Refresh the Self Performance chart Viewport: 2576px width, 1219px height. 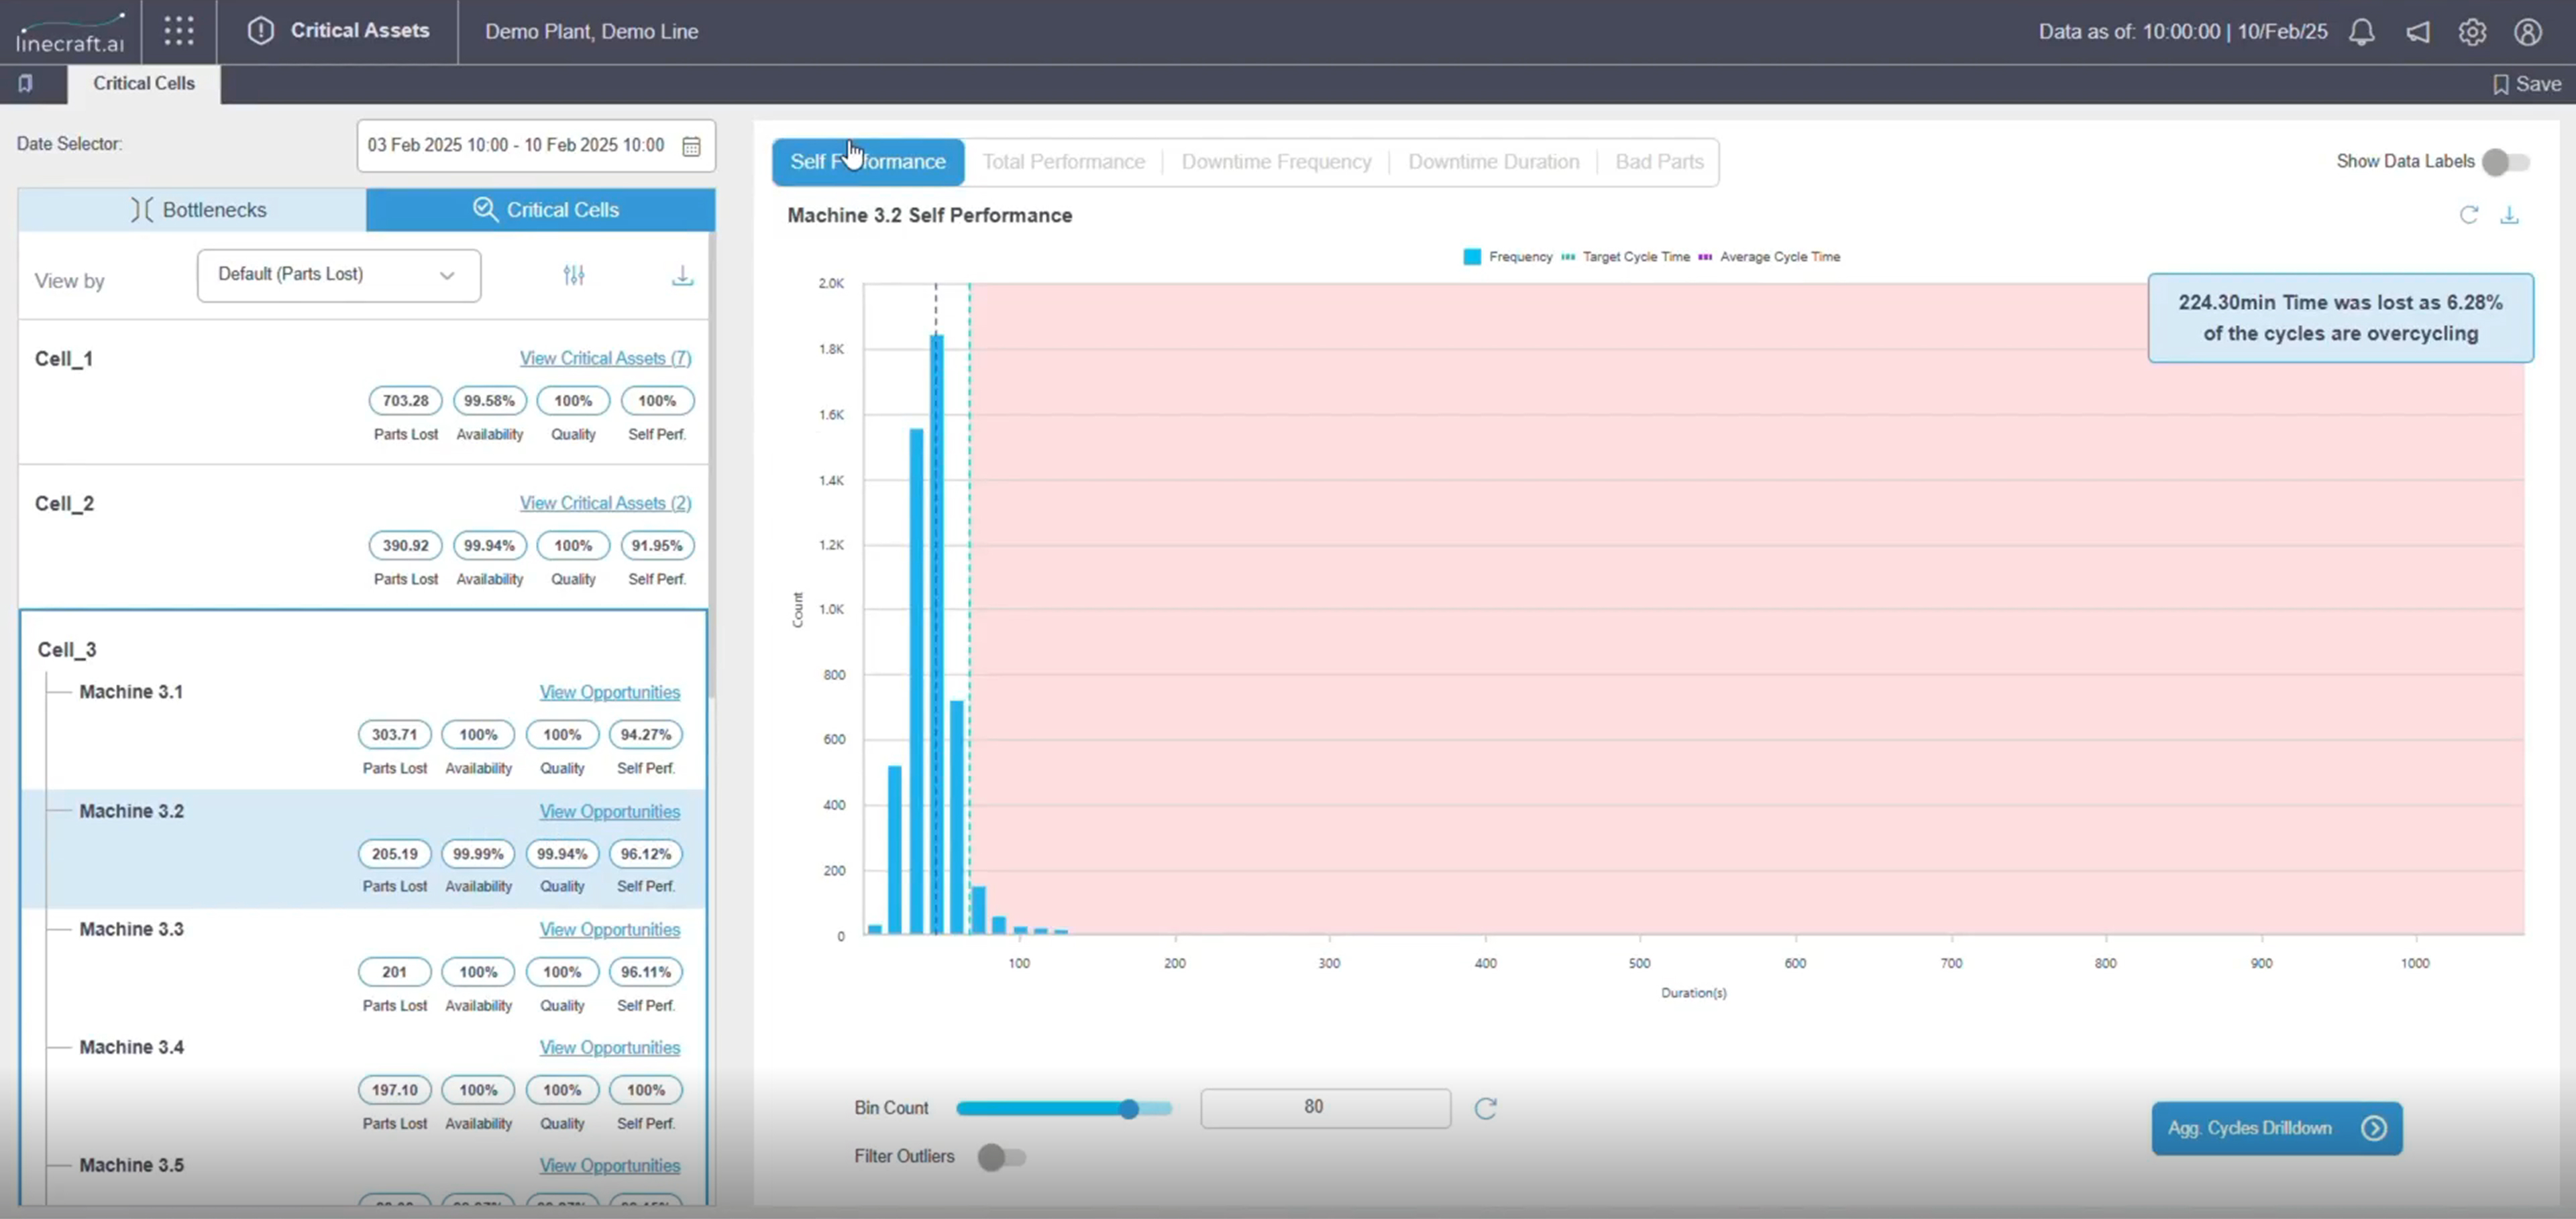[x=2468, y=215]
